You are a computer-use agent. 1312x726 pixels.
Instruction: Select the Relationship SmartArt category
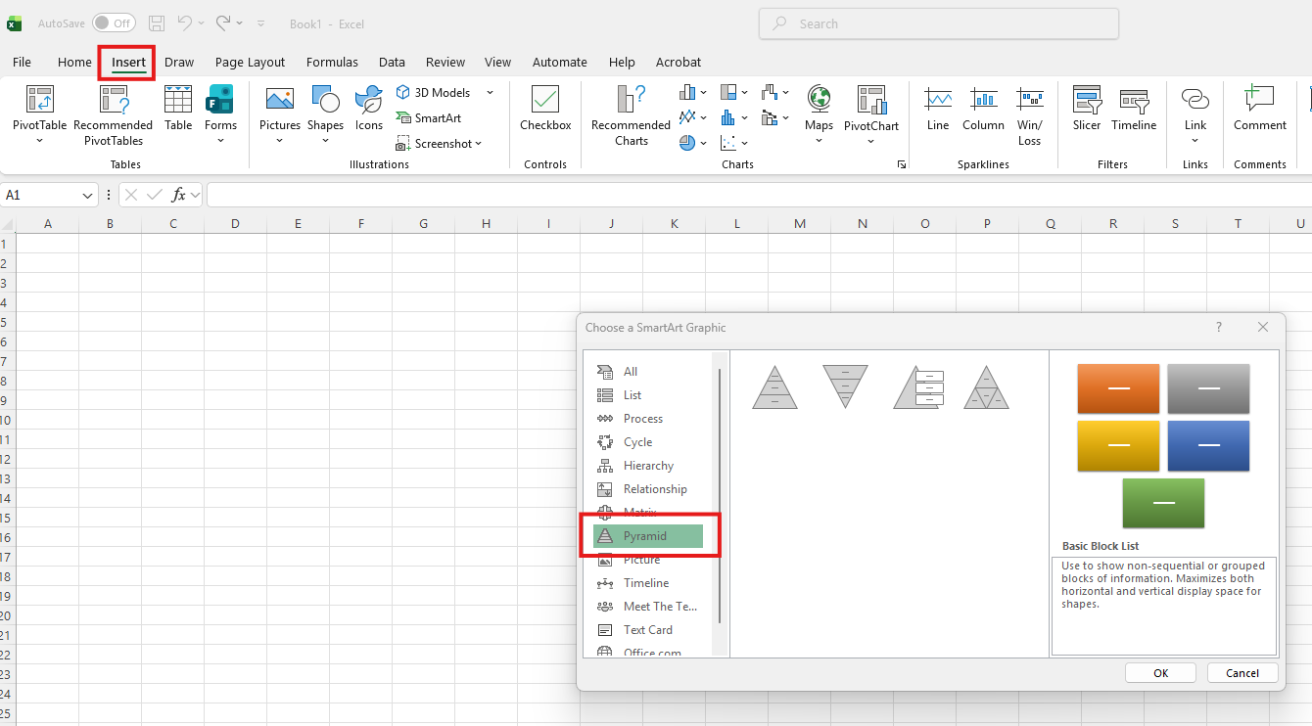click(x=648, y=488)
